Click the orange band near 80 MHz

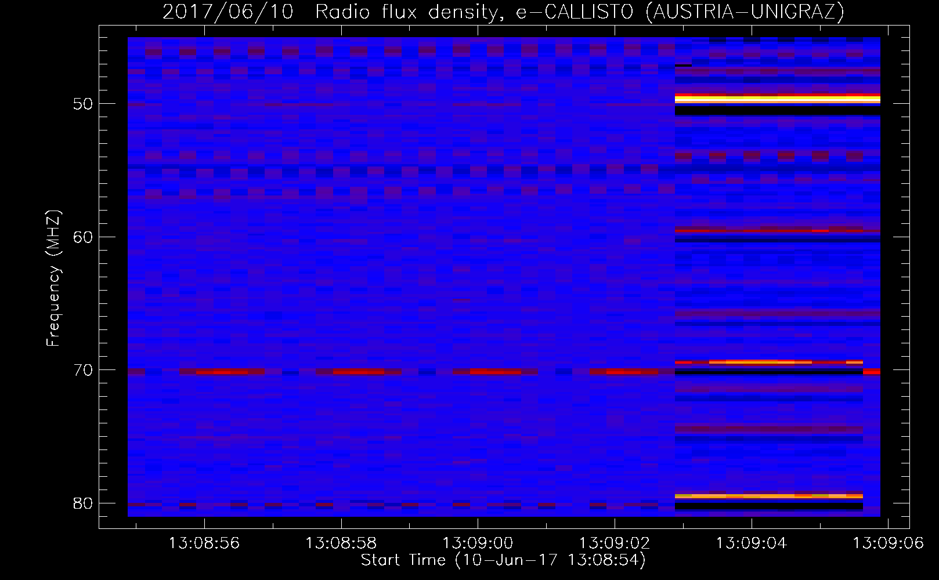769,496
